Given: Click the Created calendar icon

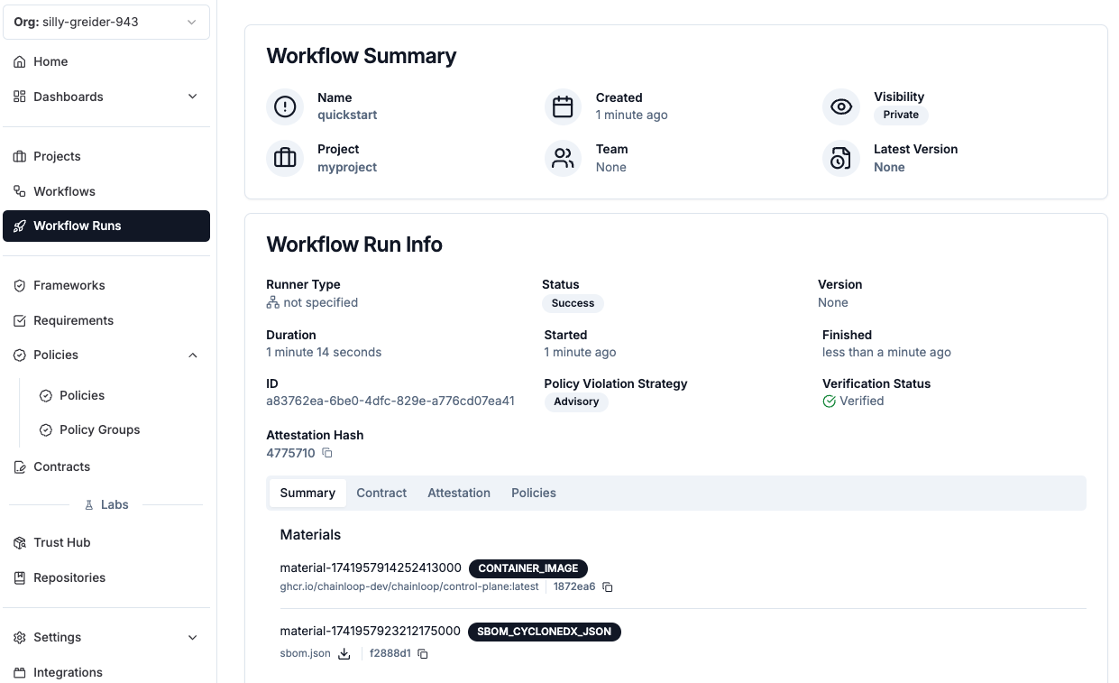Looking at the screenshot, I should [563, 106].
